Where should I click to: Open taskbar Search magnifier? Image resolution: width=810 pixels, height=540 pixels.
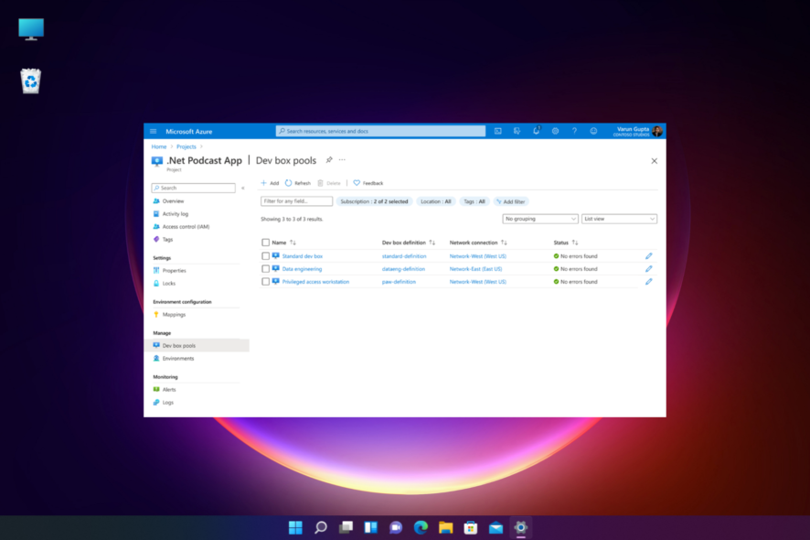(320, 527)
